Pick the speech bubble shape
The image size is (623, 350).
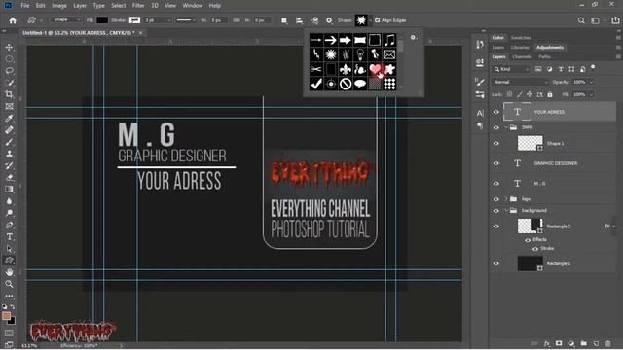click(x=360, y=84)
